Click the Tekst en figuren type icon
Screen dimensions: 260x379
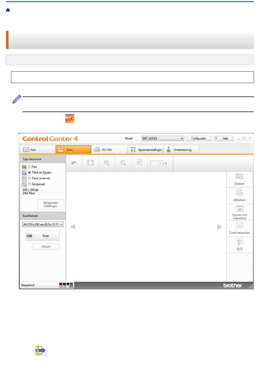pos(24,172)
